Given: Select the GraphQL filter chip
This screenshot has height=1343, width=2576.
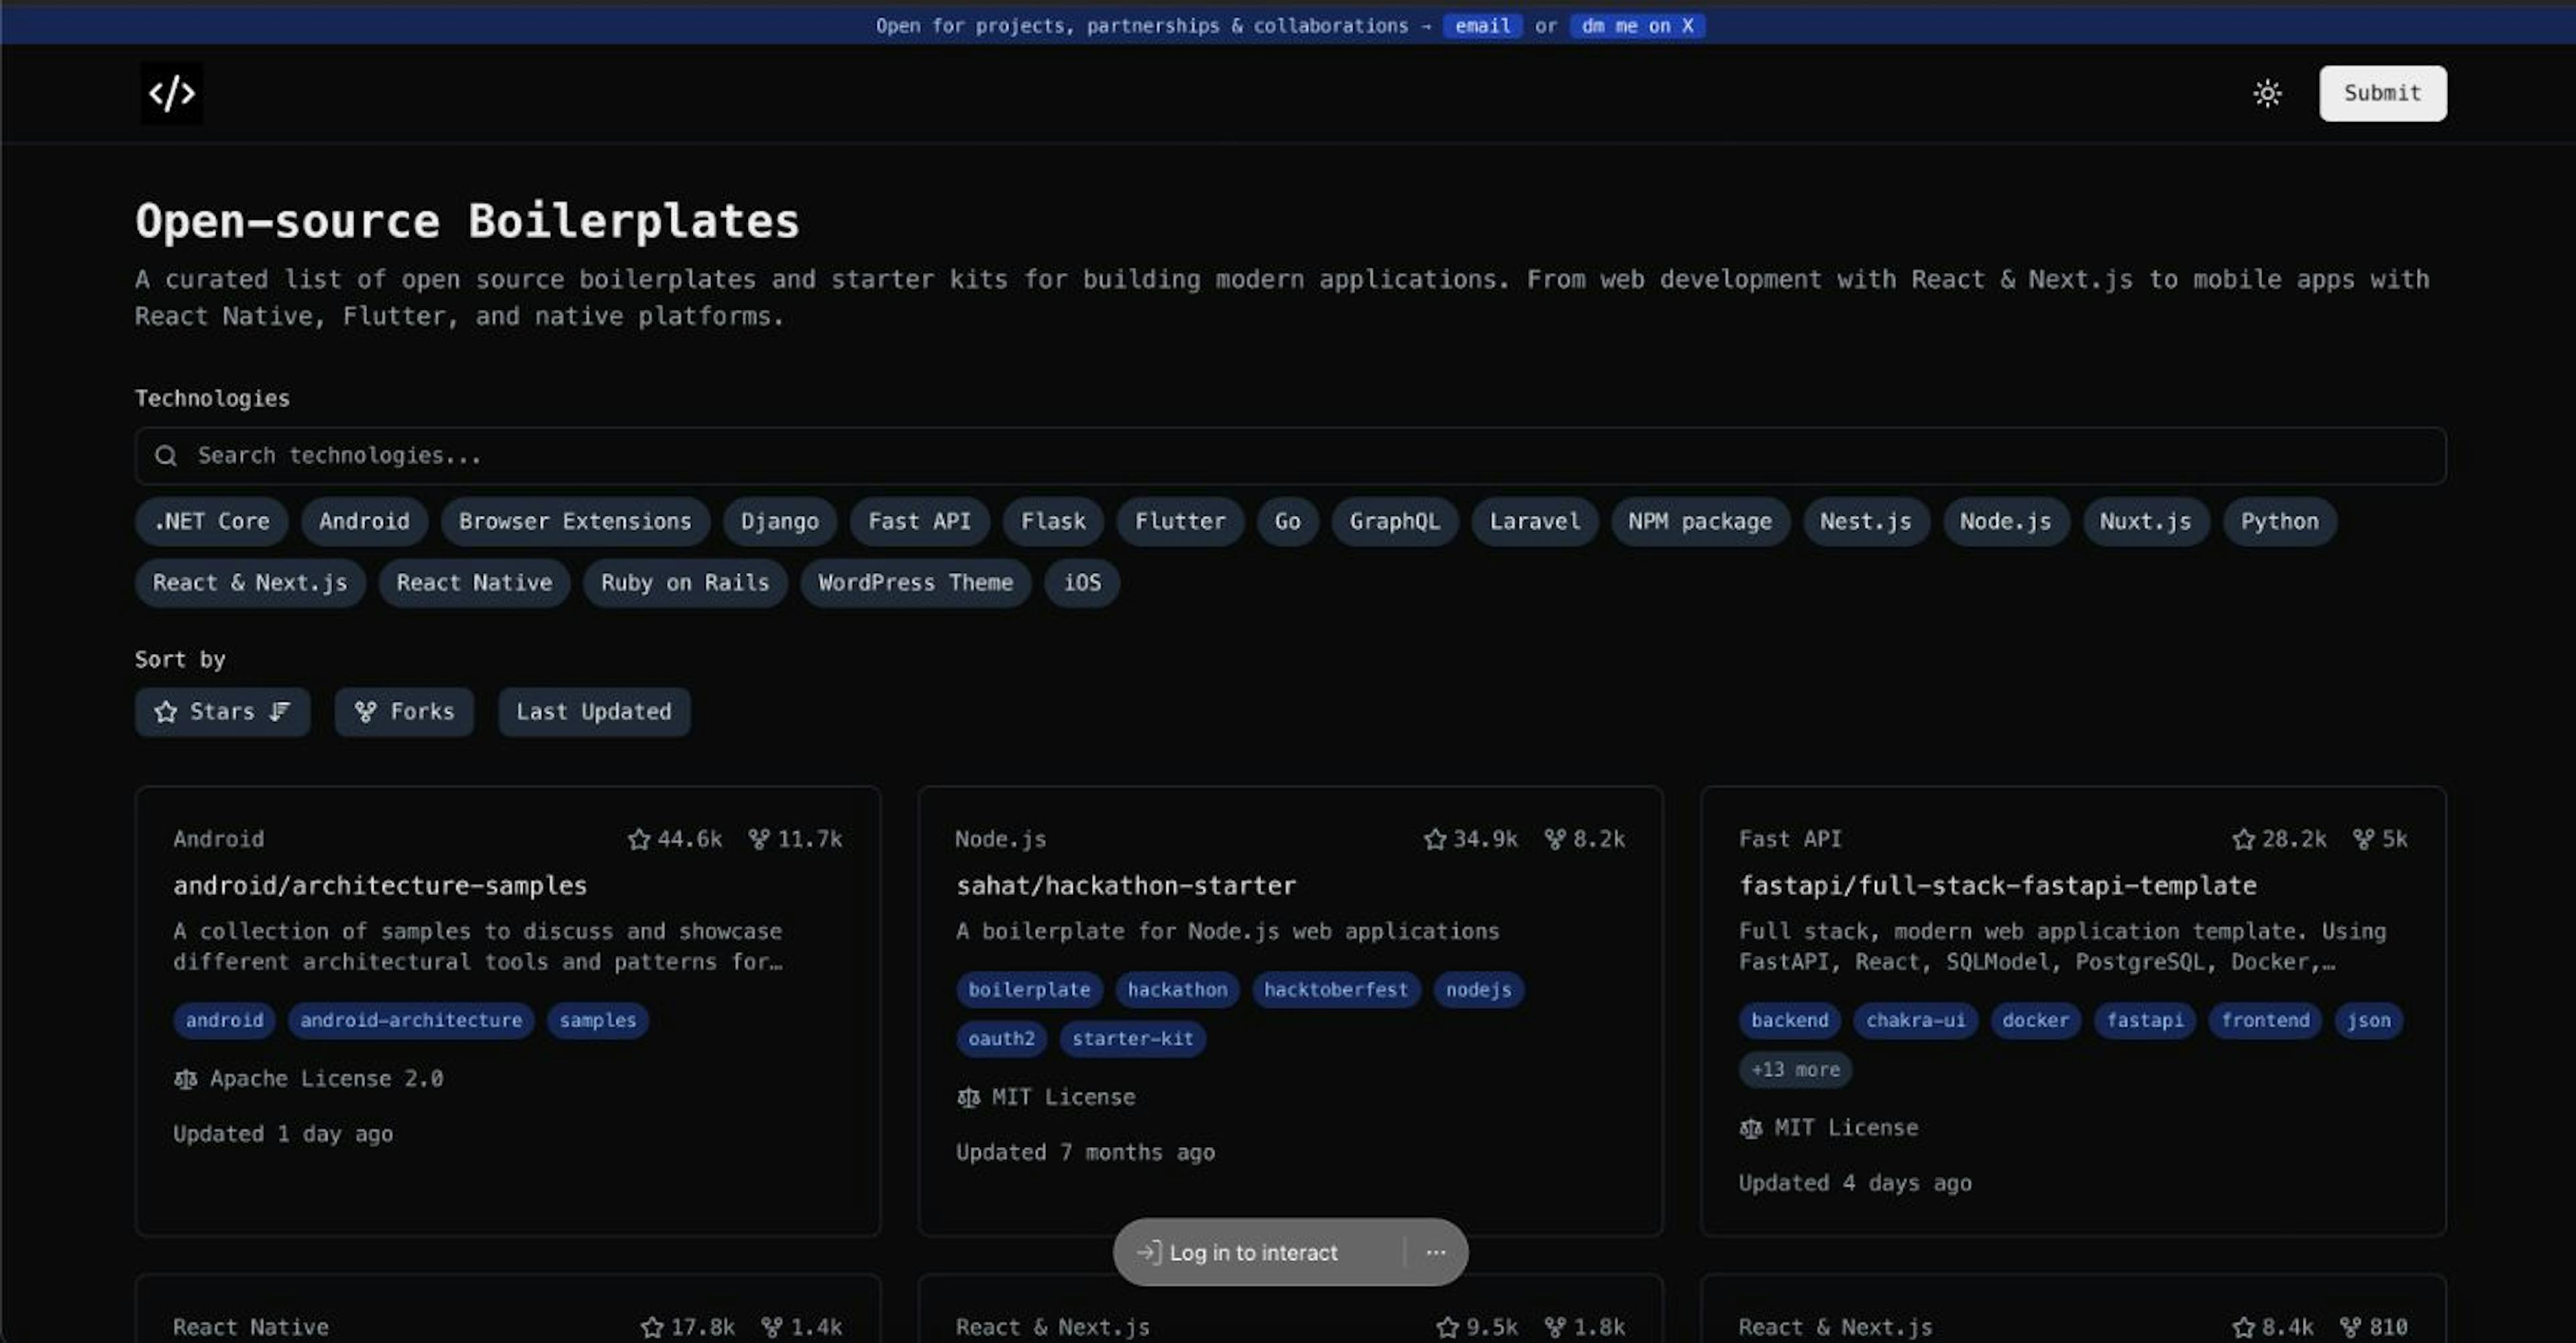Looking at the screenshot, I should (1395, 522).
